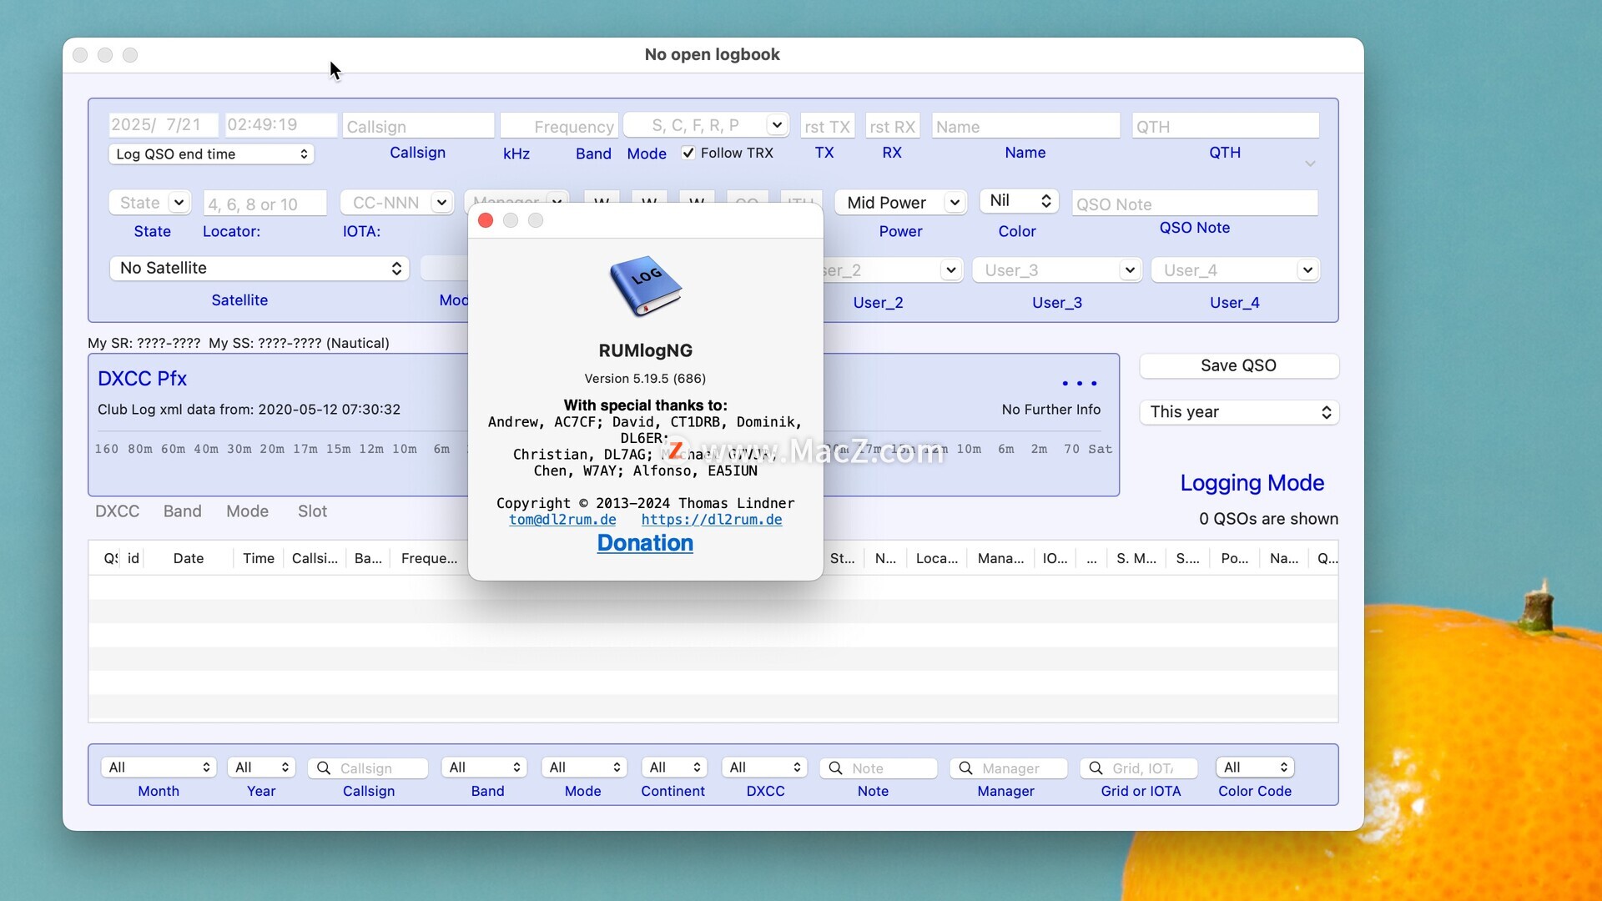Screen dimensions: 1602x901
Task: Click search magnifier in Callsign filter
Action: coord(324,768)
